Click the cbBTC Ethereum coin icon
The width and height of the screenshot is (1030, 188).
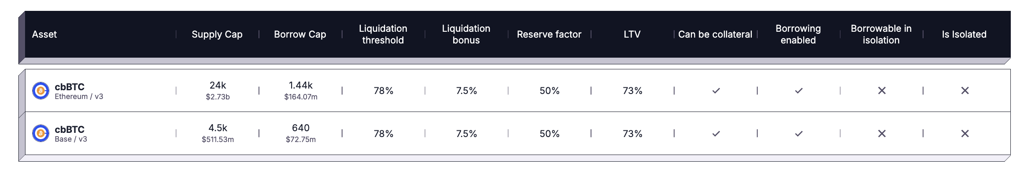tap(41, 91)
